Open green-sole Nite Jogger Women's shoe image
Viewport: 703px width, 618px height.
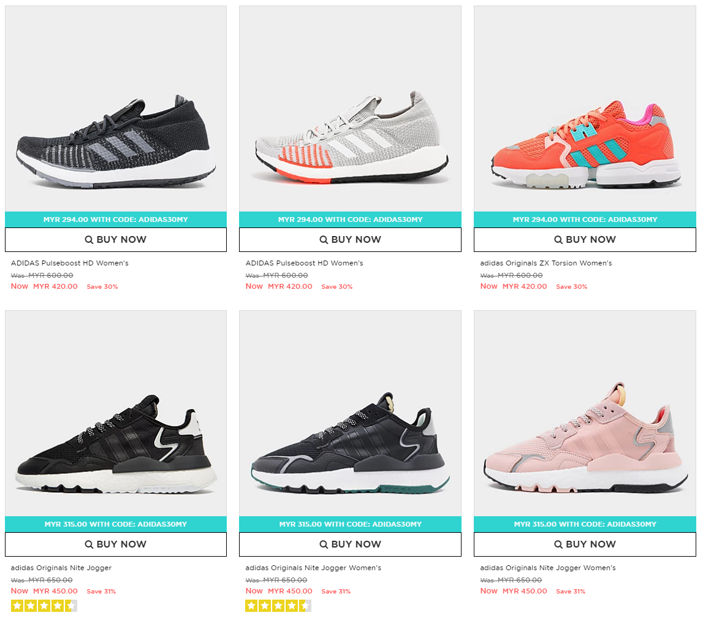click(x=350, y=413)
